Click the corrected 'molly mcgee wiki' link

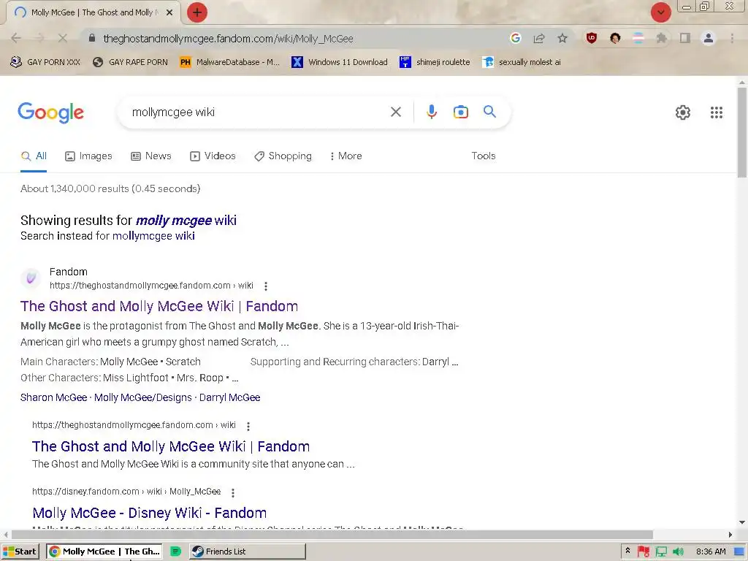186,221
